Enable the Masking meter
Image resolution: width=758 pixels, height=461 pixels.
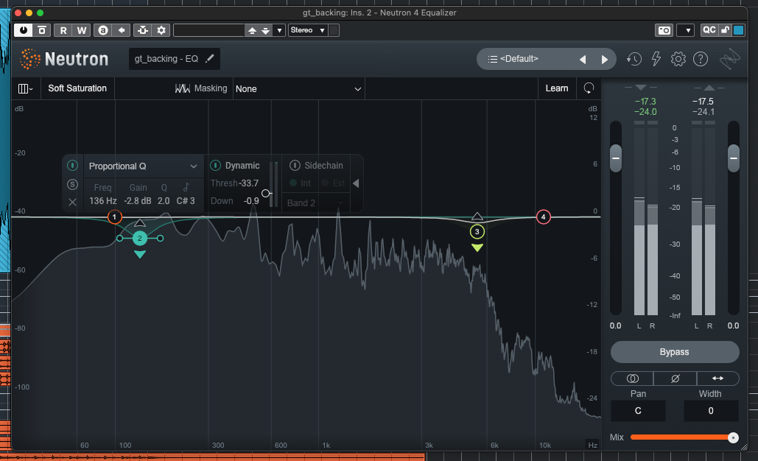201,88
